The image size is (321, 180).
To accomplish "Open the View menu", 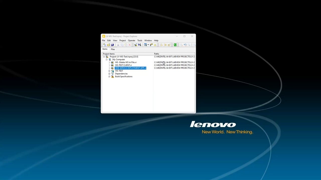I will 115,40.
